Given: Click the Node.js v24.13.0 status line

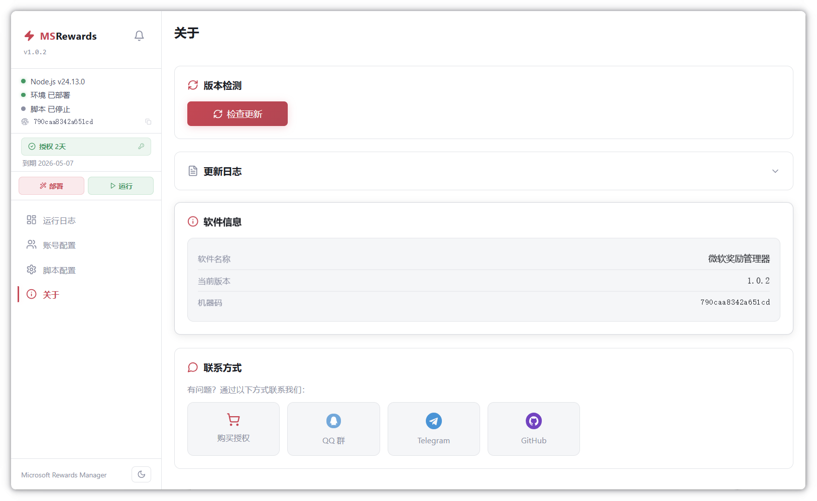Looking at the screenshot, I should tap(57, 81).
